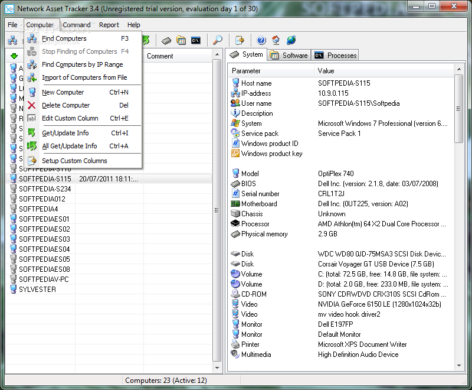472x390 pixels.
Task: Select Setup Custom Columns menu entry
Action: [x=83, y=161]
